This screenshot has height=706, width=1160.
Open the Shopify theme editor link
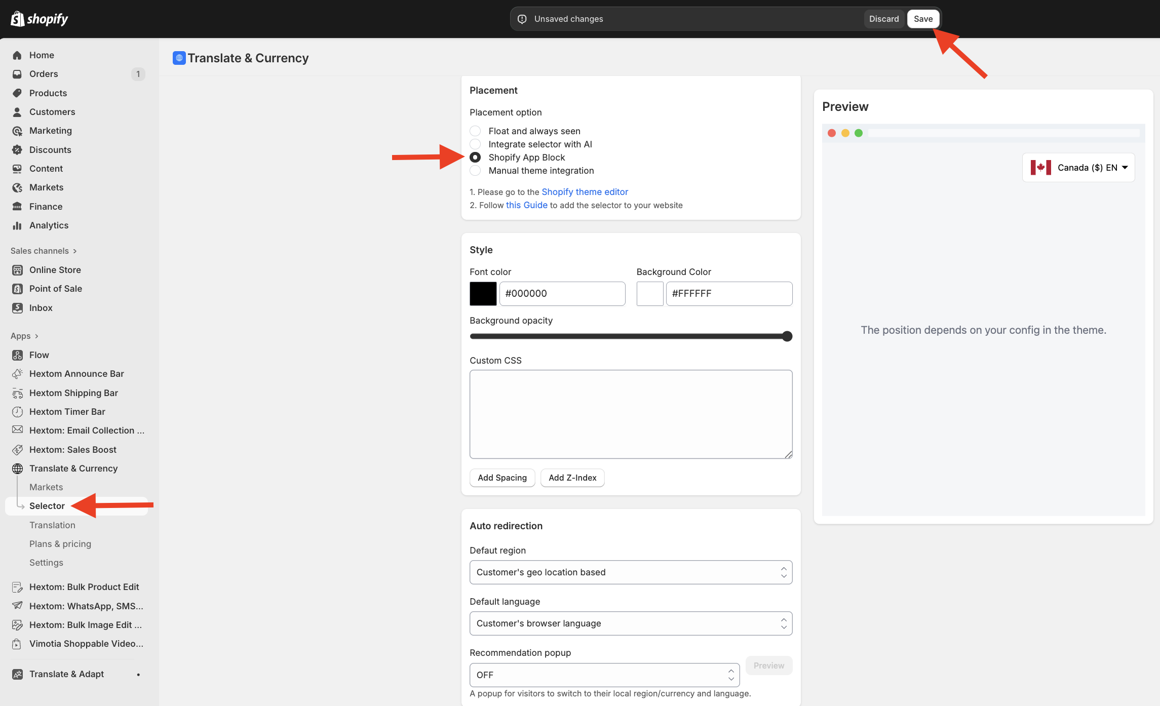pos(585,192)
